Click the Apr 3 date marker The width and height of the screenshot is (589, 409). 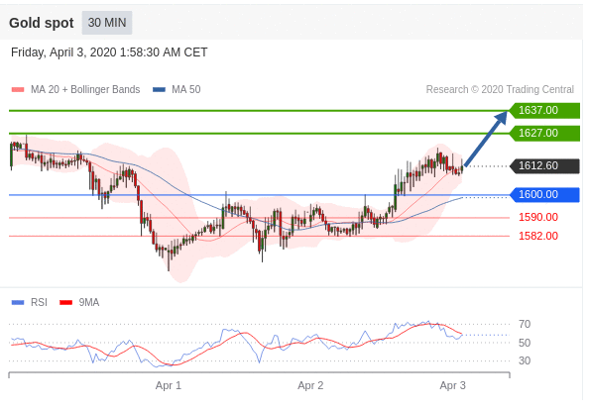tap(452, 386)
